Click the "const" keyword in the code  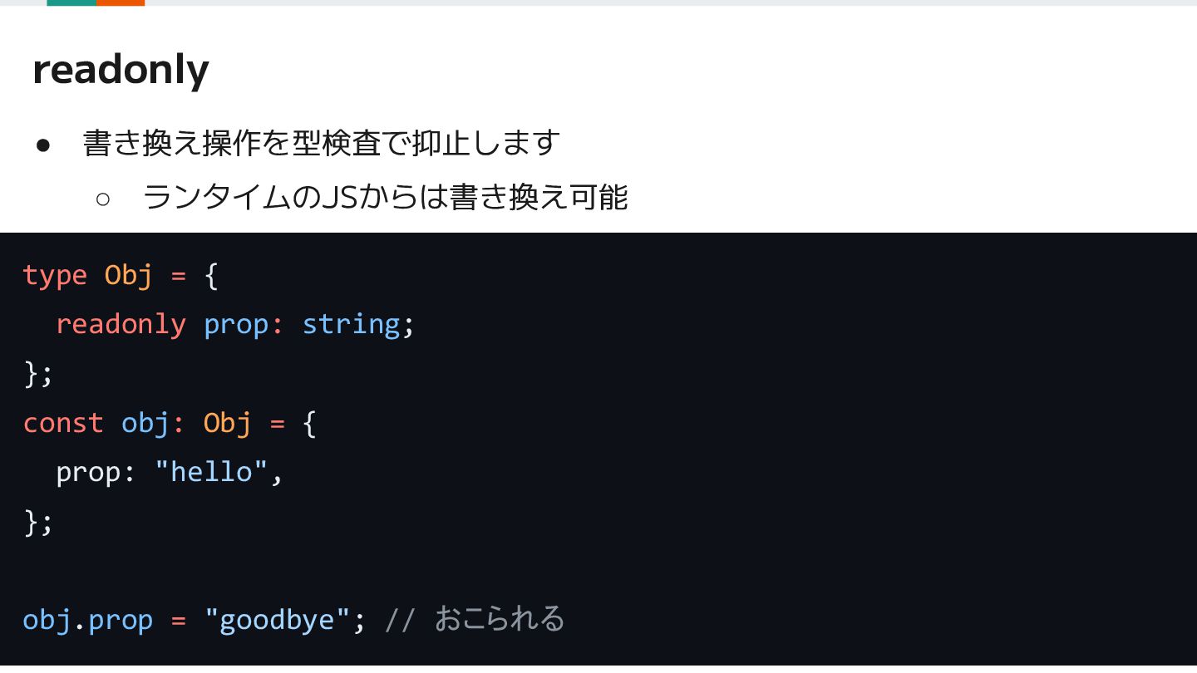63,423
